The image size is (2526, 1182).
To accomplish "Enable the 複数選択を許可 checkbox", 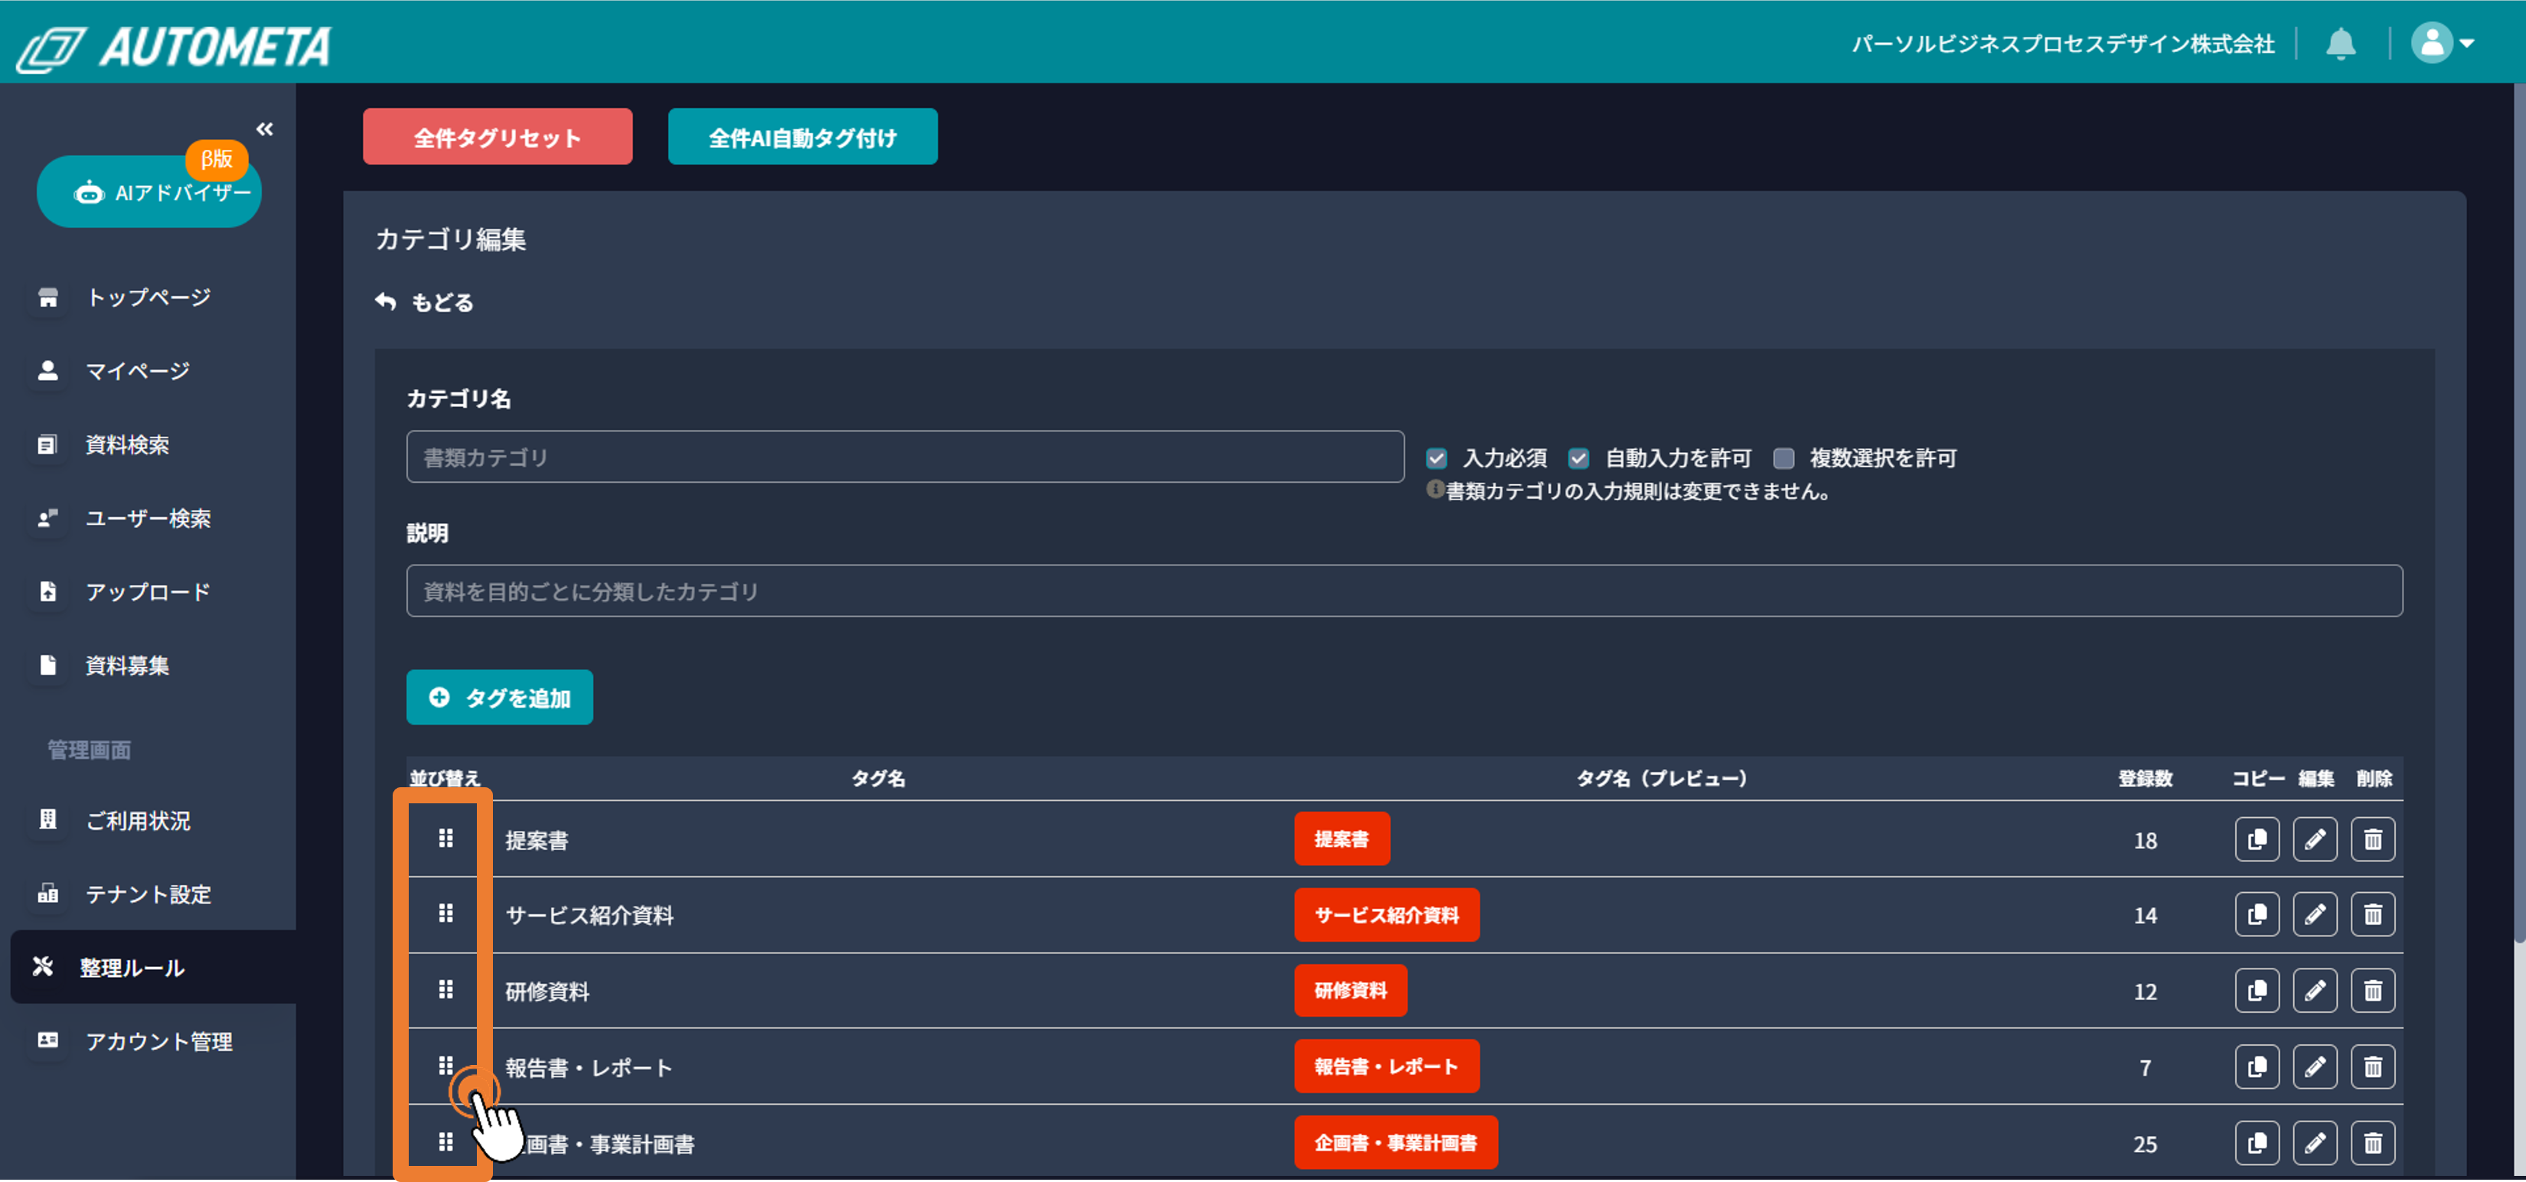I will [1784, 459].
